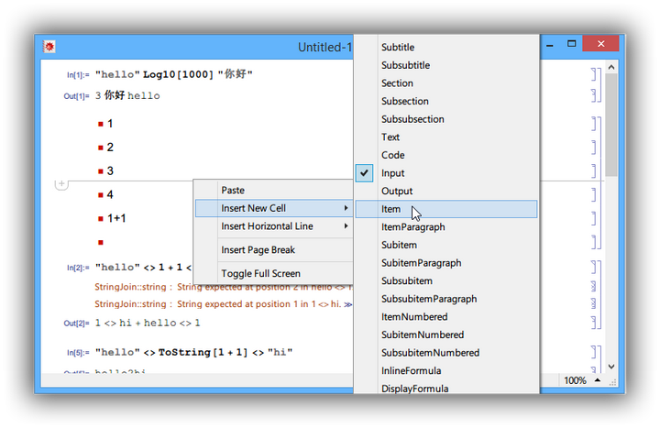Expand the StringJoin message's » details link
This screenshot has height=428, width=660.
348,303
